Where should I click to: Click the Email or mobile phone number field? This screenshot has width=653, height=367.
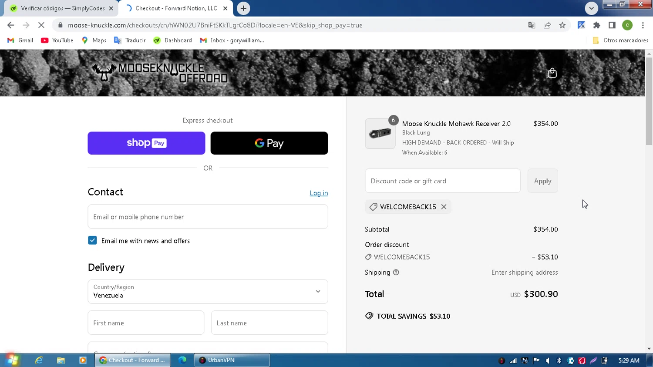tap(208, 217)
